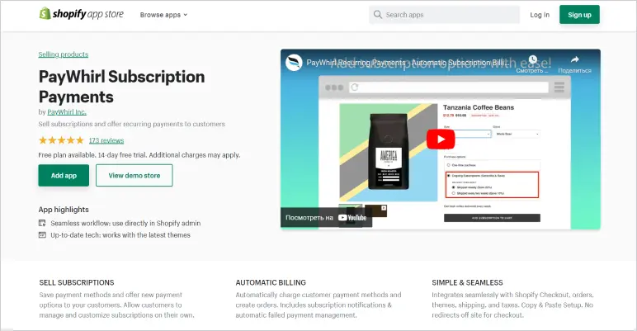
Task: Select the Share arrow icon in video
Action: point(574,59)
